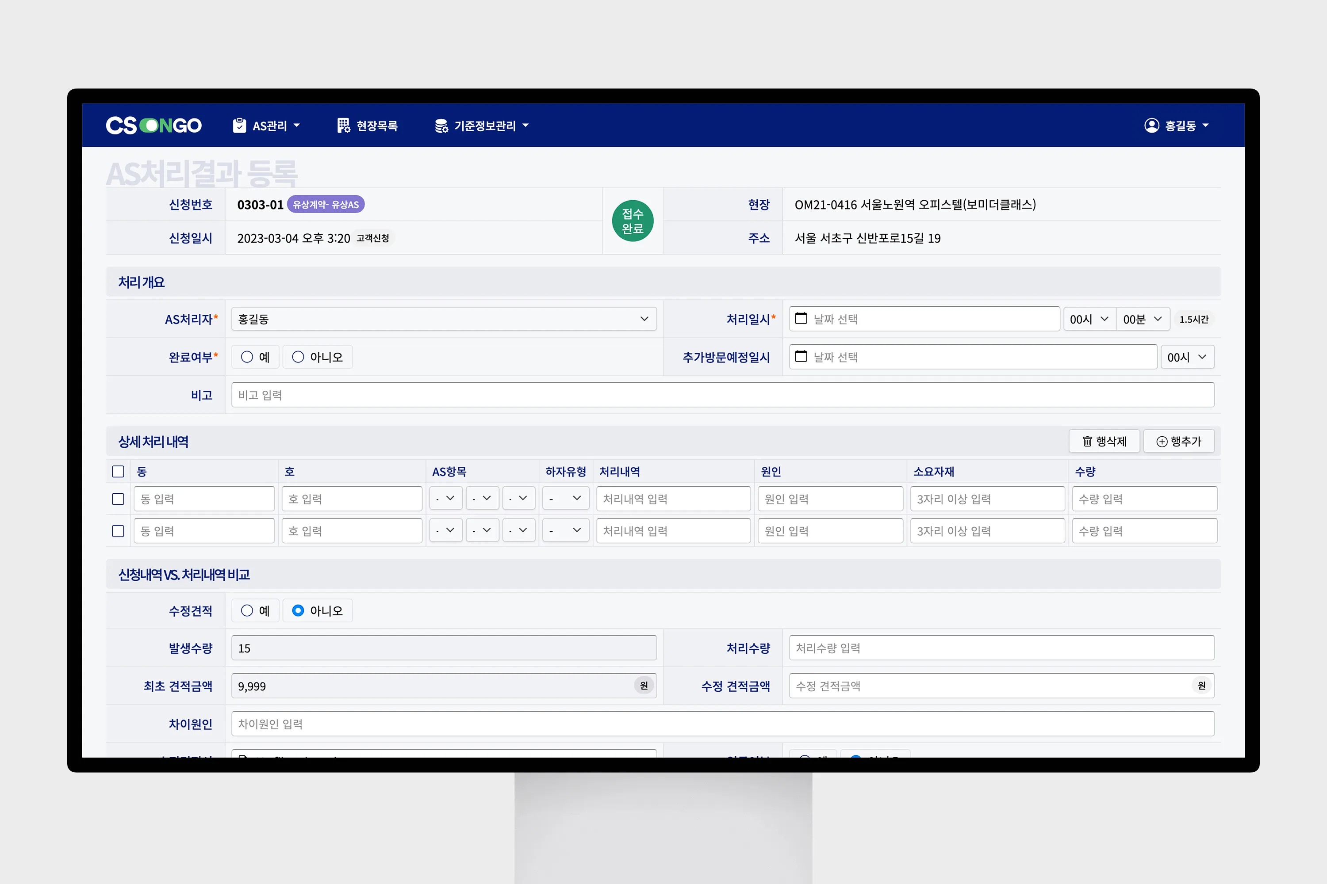Click the 행삭제 button
Viewport: 1327px width, 884px height.
[1104, 442]
